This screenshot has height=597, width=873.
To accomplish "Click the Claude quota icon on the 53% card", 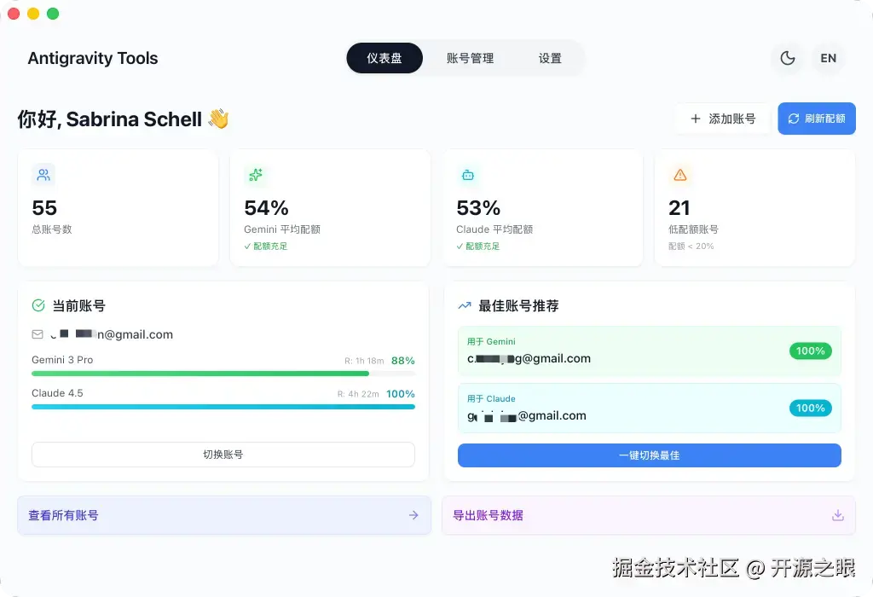I will click(467, 175).
